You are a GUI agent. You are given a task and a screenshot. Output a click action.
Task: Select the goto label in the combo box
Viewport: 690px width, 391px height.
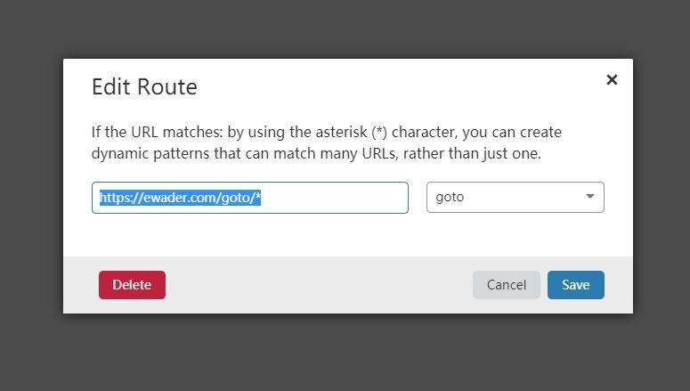[x=450, y=197]
